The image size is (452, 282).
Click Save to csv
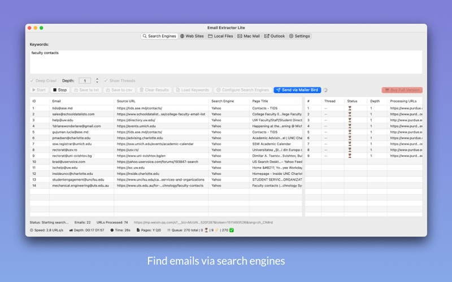(x=119, y=90)
